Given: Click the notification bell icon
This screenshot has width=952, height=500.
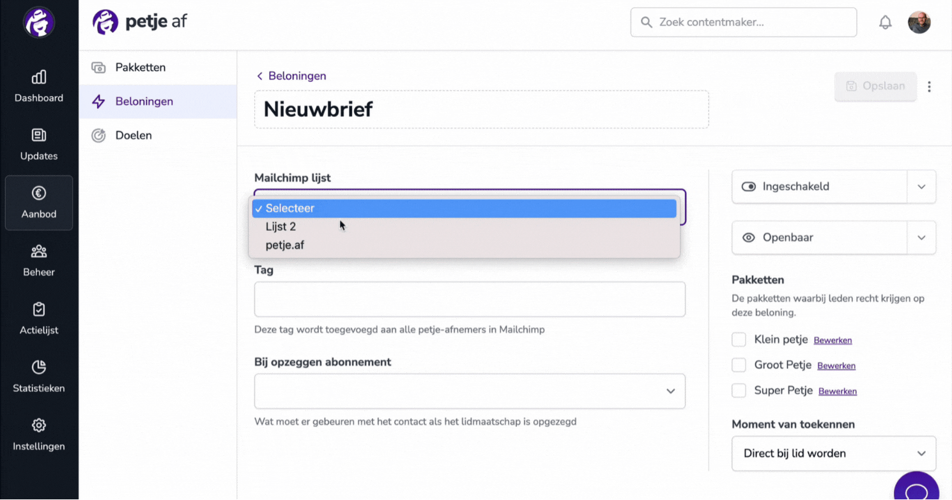Looking at the screenshot, I should click(x=886, y=22).
